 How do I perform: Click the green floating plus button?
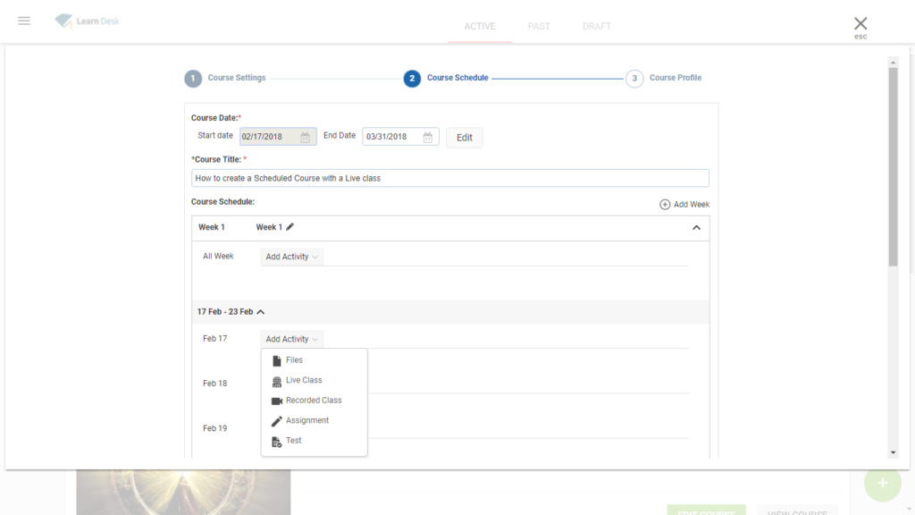[882, 483]
